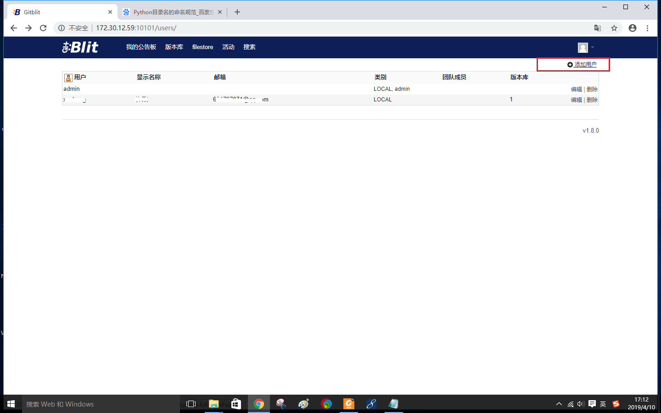Bookmark this page with the star icon

click(x=614, y=28)
